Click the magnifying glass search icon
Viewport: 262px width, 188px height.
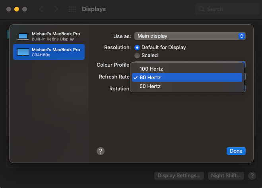point(202,9)
